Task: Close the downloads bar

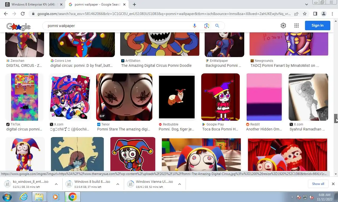Action: tap(333, 184)
